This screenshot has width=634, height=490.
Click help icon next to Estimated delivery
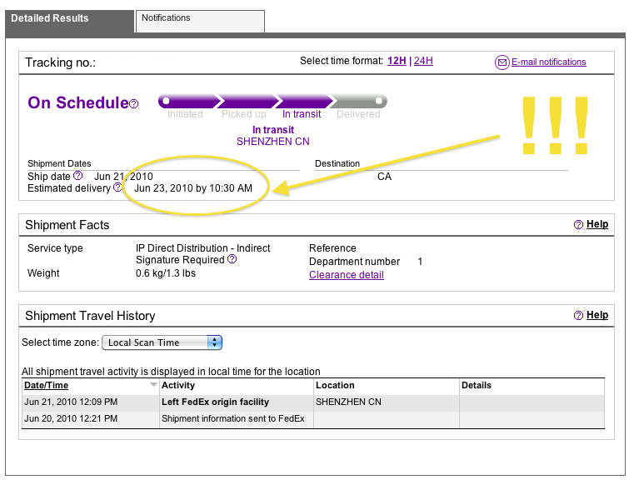coord(118,188)
